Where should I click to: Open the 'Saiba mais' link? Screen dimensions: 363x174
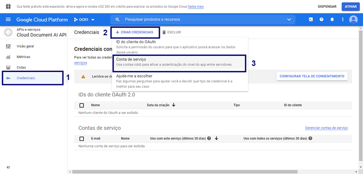coord(196,7)
